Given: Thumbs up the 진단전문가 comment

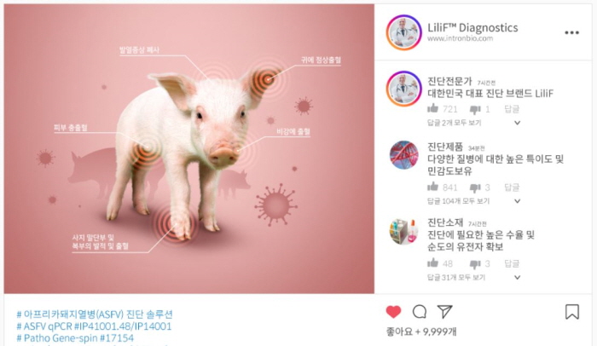Looking at the screenshot, I should point(432,109).
